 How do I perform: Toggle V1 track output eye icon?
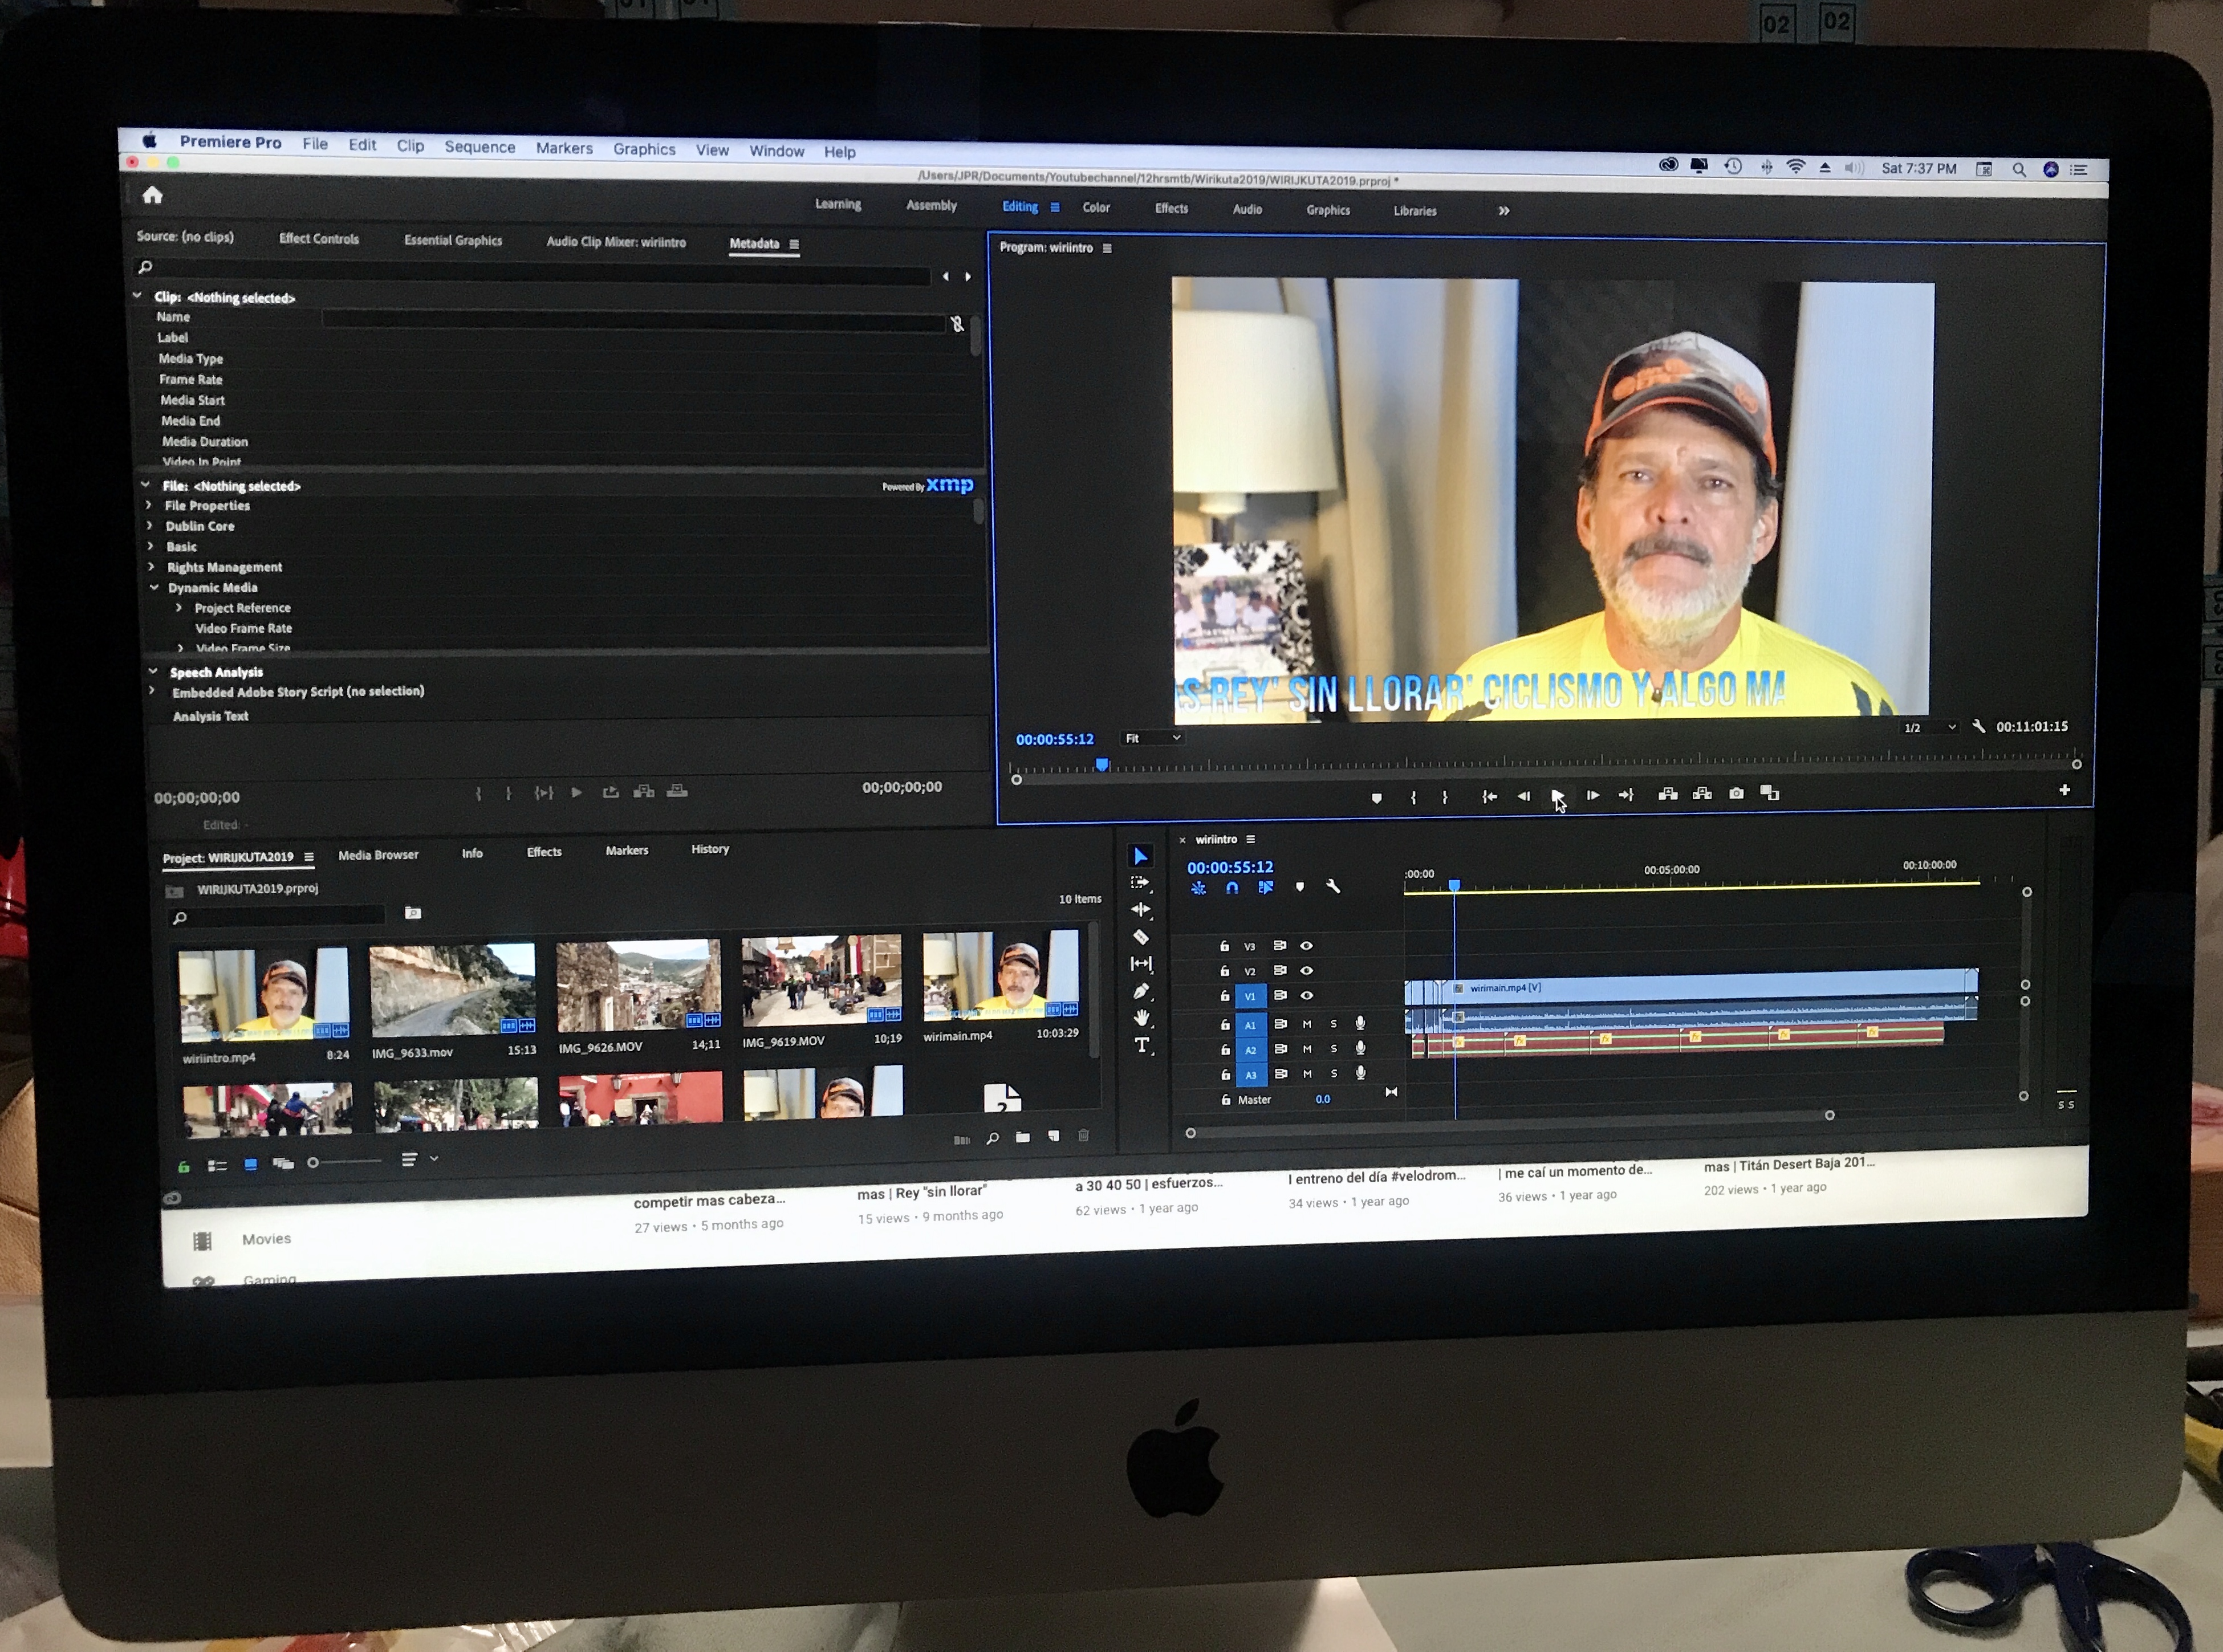pos(1306,995)
